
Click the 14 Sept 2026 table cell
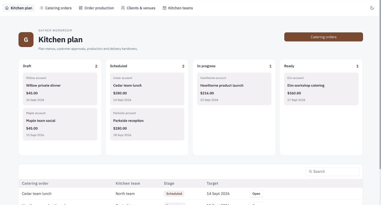(x=218, y=194)
